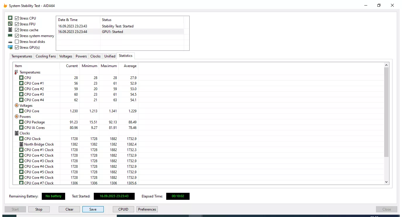Viewport: 402px width, 217px height.
Task: Click the Date & Time log column header
Action: point(78,20)
